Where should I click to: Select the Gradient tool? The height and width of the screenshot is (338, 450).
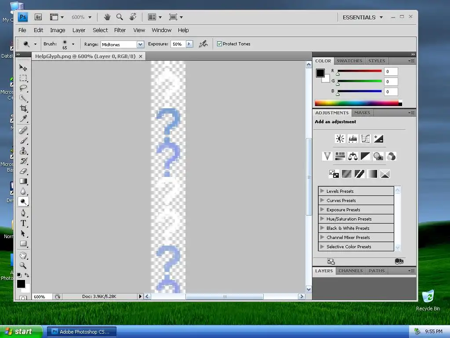tap(23, 181)
